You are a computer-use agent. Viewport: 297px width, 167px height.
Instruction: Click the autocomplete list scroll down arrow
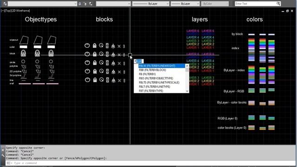[x=187, y=91]
